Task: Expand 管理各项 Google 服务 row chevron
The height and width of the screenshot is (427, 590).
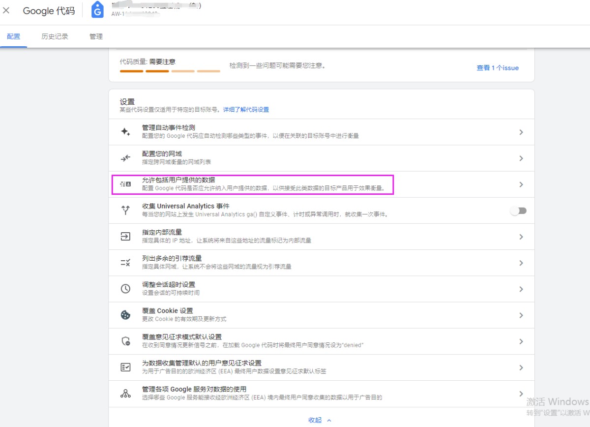Action: (x=521, y=394)
